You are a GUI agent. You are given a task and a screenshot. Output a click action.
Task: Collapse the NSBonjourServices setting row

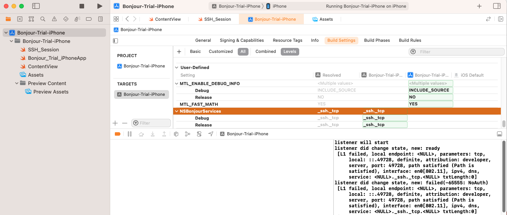(x=177, y=111)
